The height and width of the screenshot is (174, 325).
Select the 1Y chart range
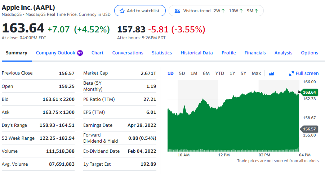click(x=232, y=73)
